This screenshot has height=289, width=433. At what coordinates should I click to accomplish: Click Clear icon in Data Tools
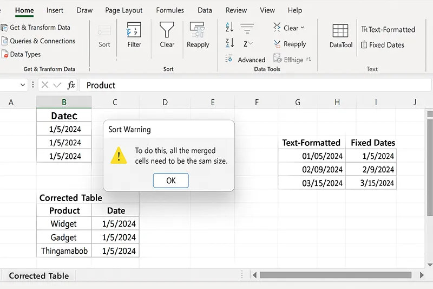pos(277,27)
